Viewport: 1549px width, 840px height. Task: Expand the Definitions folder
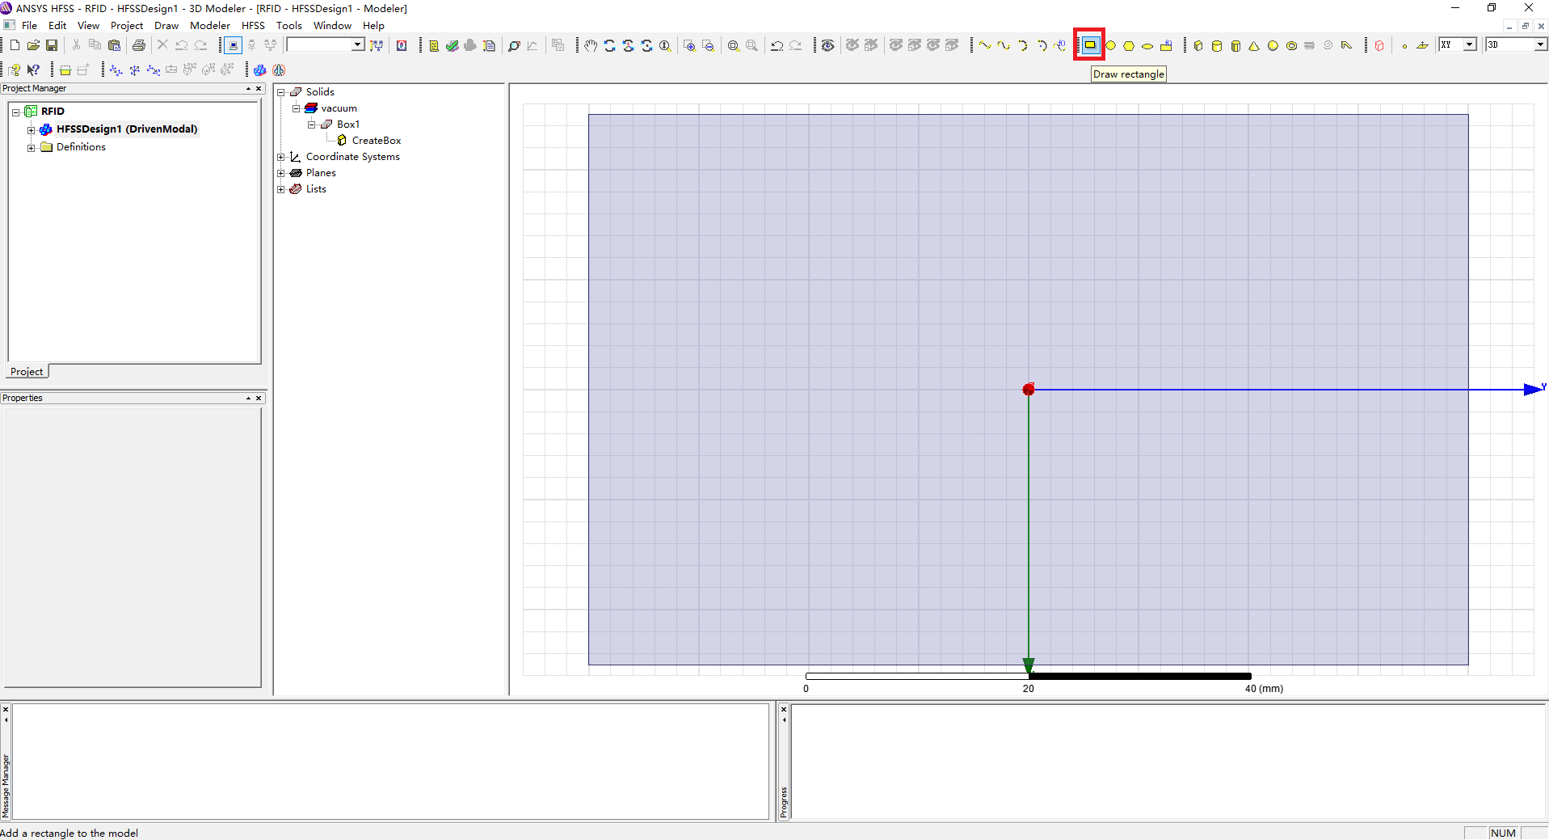point(31,148)
